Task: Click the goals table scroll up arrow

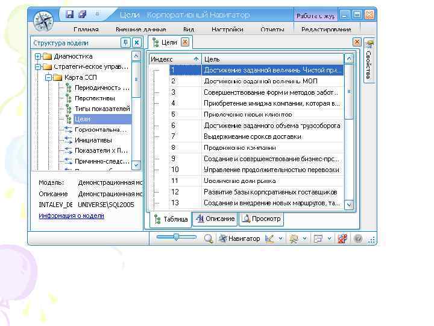Action: (349, 59)
